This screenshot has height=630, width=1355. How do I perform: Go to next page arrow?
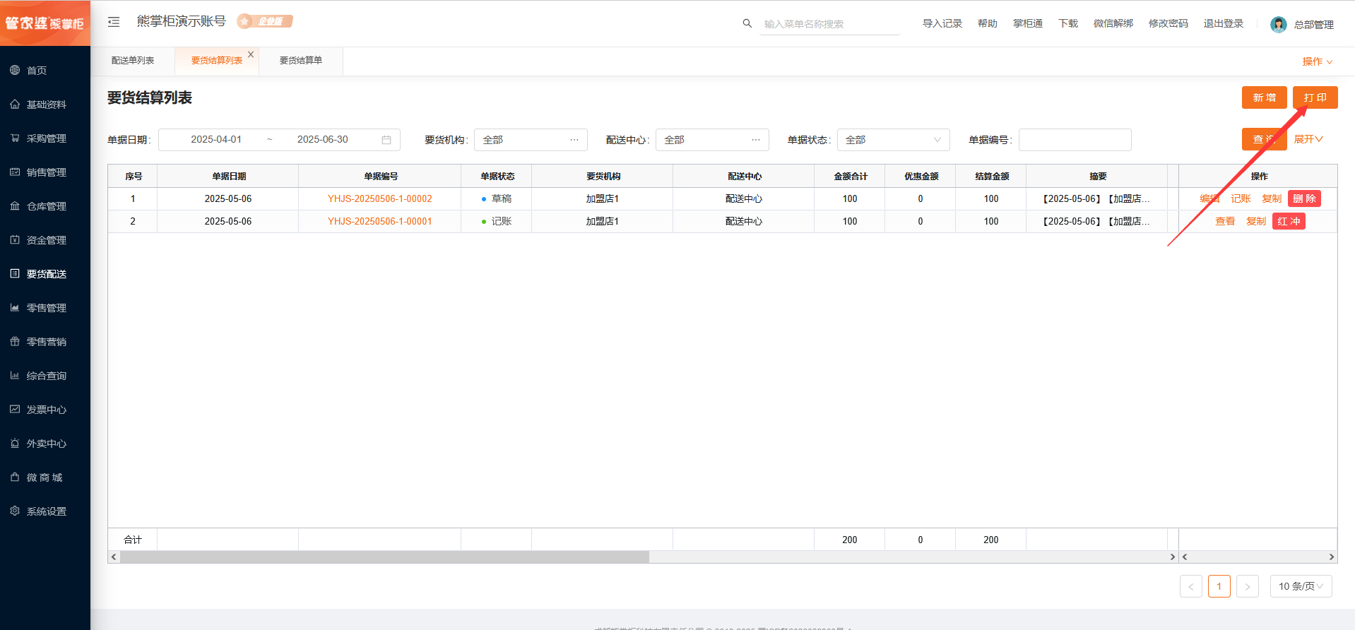coord(1247,586)
